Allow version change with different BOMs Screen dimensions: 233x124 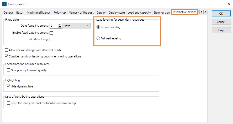[x=7, y=50]
